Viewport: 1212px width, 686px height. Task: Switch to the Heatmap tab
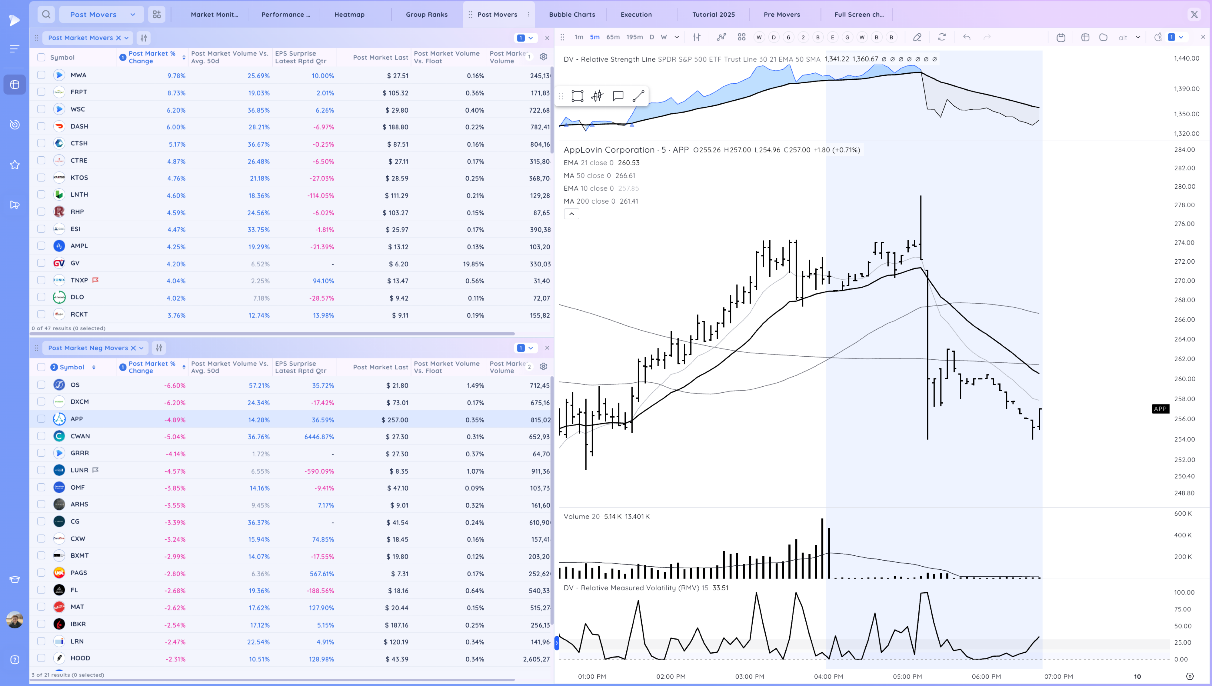pyautogui.click(x=349, y=15)
